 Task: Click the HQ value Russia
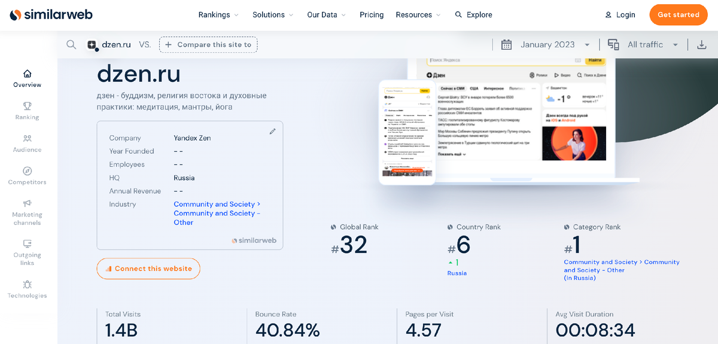coord(184,178)
